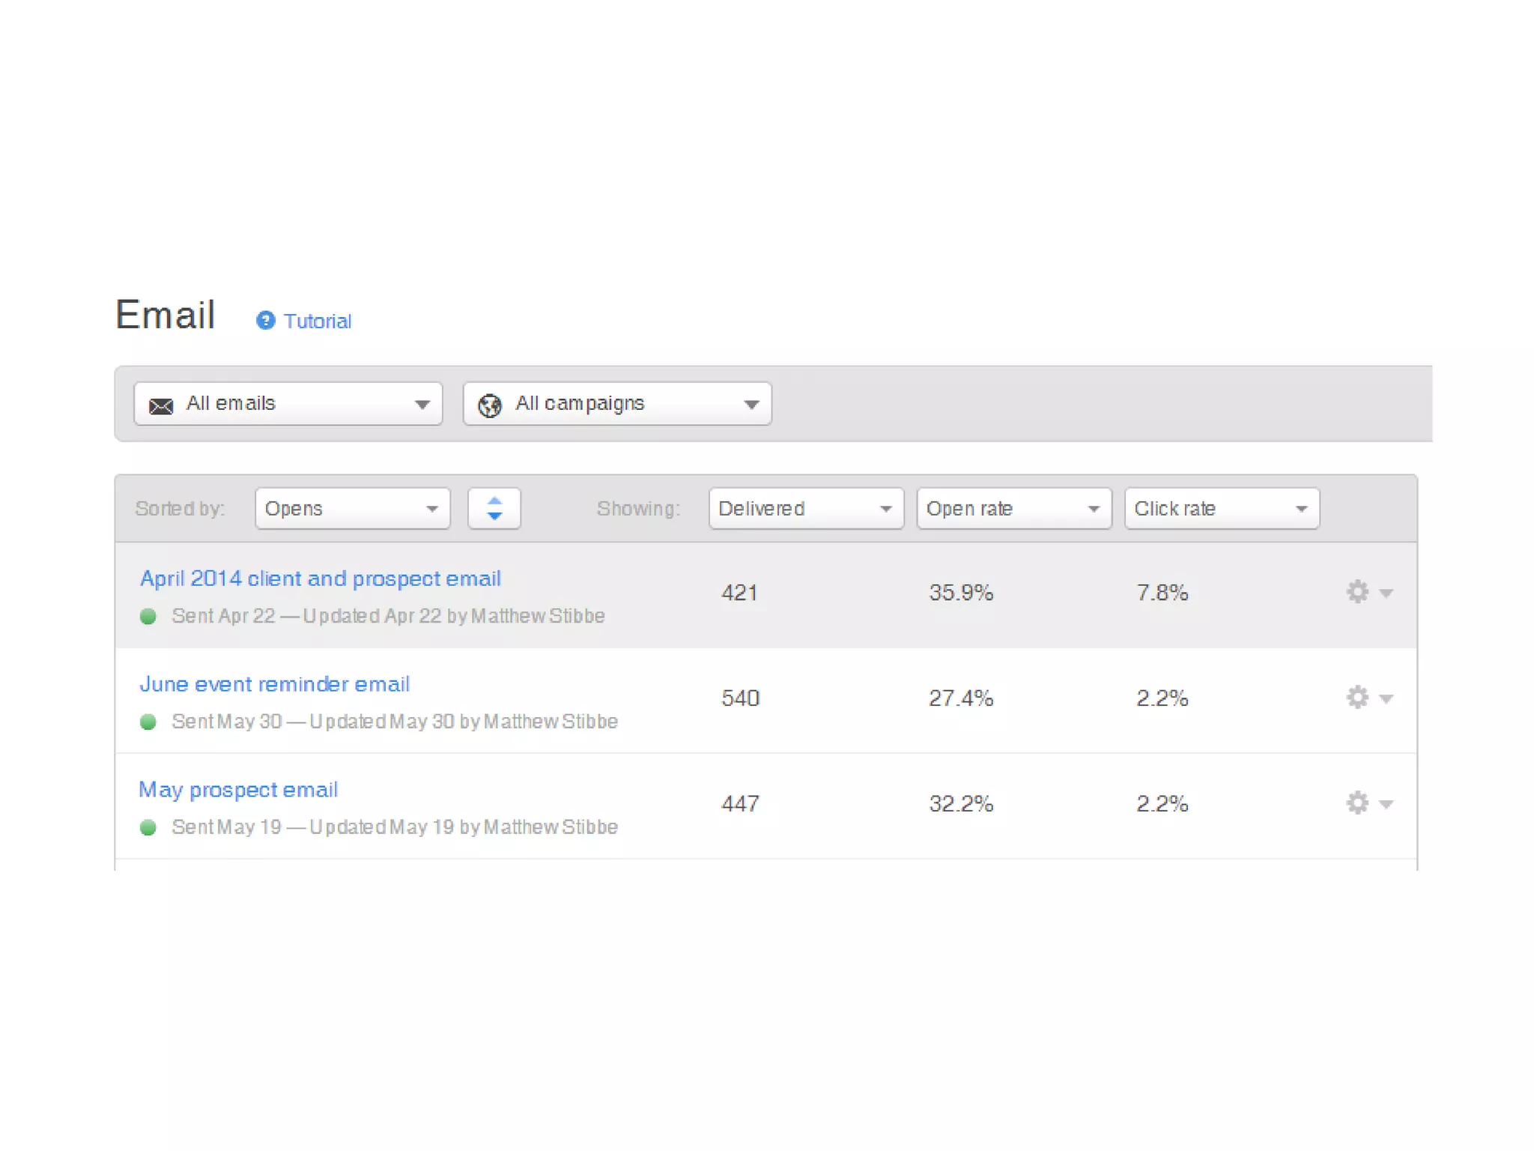Screen dimensions: 1534x1151
Task: Click green status dot of May prospect email
Action: tap(148, 827)
